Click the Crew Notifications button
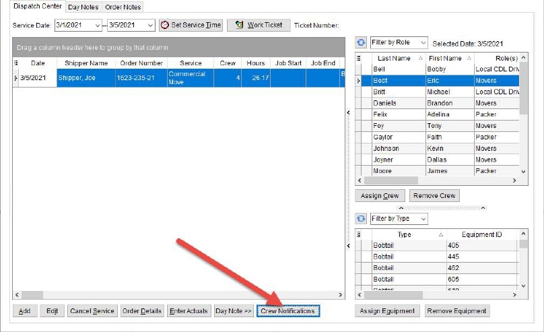544x332 pixels. (x=287, y=311)
